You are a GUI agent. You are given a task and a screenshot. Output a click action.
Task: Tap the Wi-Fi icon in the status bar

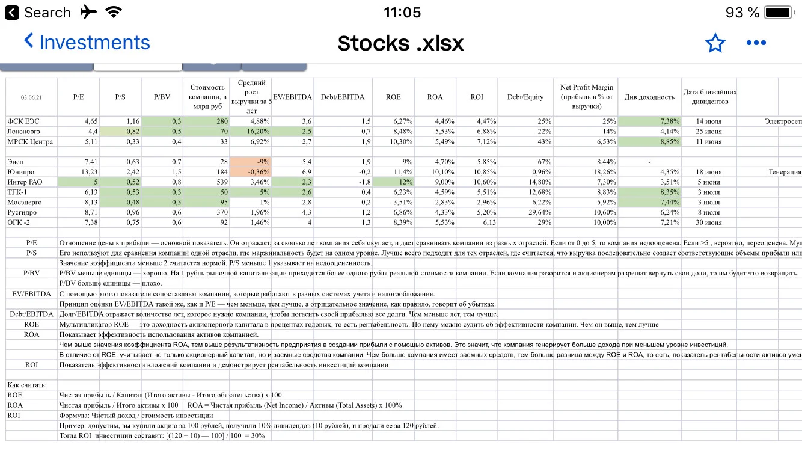[x=112, y=12]
